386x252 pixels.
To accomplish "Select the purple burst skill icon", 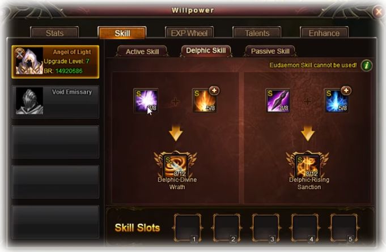I will (146, 101).
